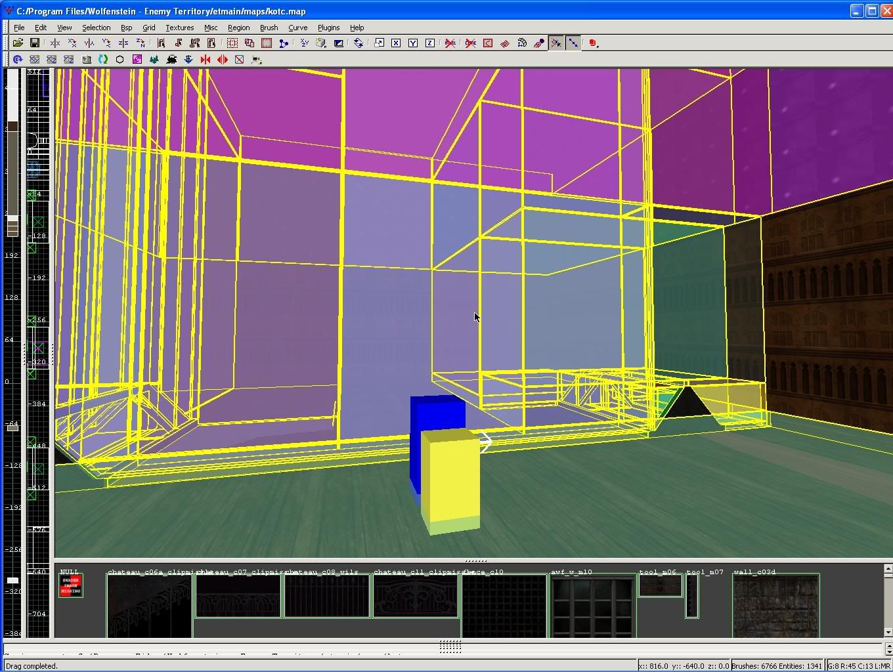Toggle scale lock on Y axis
Screen dimensions: 893x672
(x=413, y=43)
